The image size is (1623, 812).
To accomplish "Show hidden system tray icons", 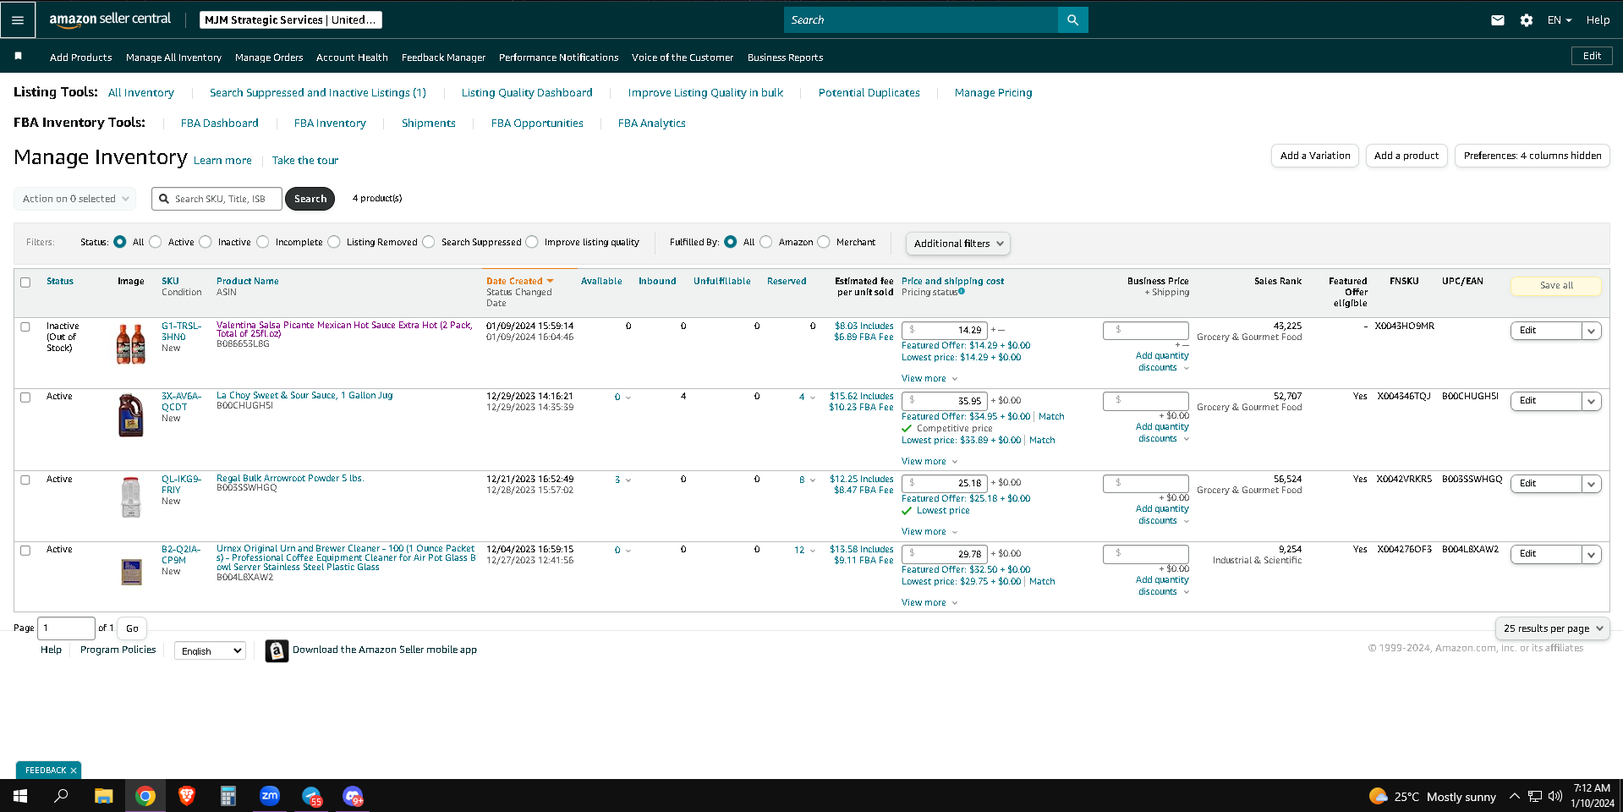I will [1514, 796].
